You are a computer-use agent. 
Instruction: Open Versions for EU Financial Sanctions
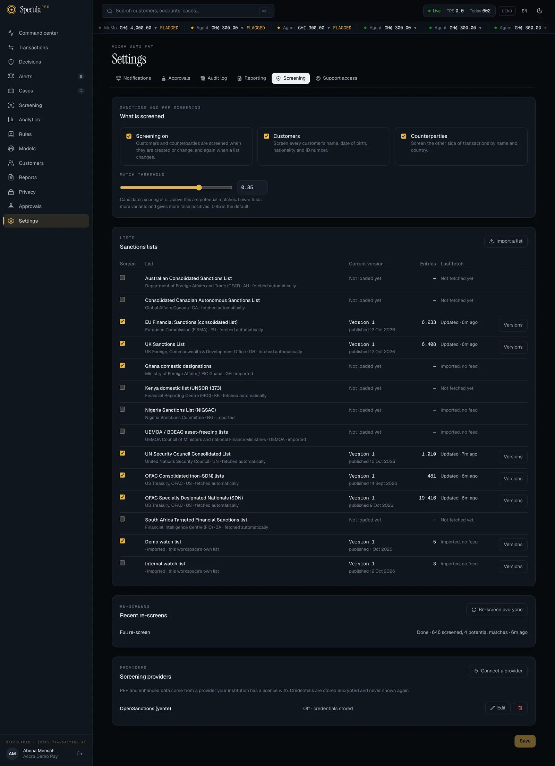tap(513, 325)
